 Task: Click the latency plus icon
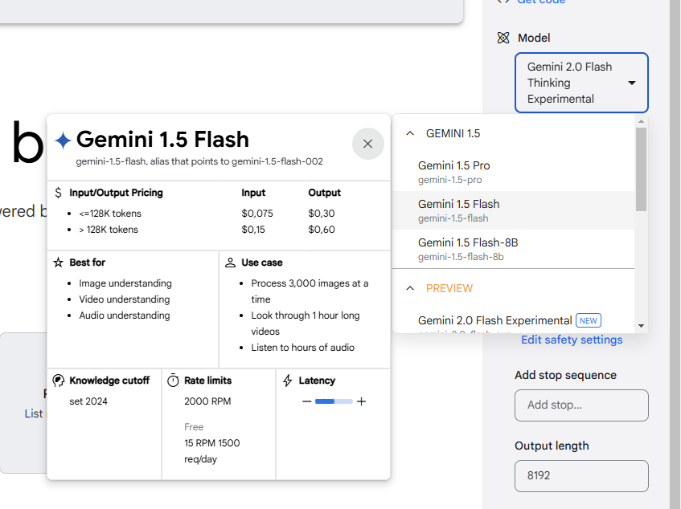click(361, 401)
